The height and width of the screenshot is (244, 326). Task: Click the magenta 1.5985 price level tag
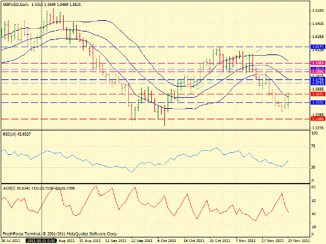click(318, 63)
